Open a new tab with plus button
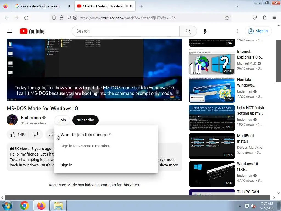The image size is (281, 211). click(141, 6)
